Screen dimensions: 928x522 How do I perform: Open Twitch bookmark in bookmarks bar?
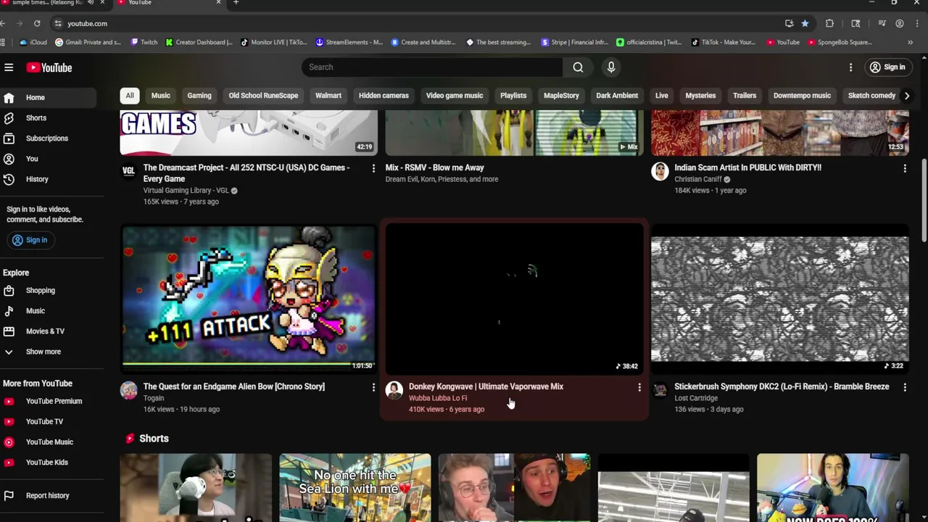[144, 42]
